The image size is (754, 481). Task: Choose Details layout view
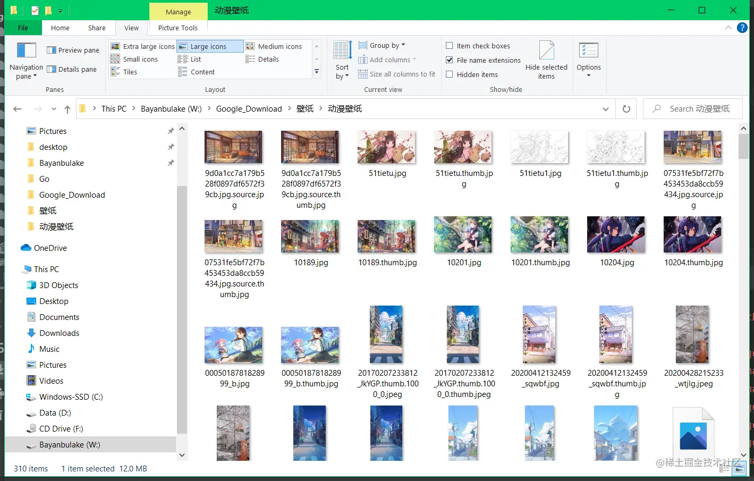pos(262,59)
